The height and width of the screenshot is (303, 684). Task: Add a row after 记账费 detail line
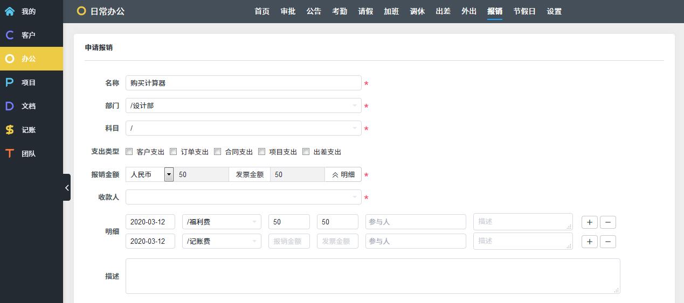coord(590,242)
